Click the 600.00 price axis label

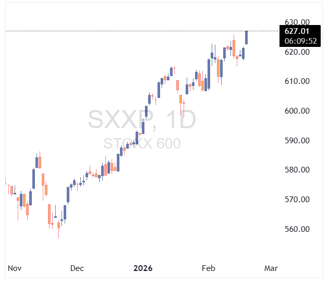coord(297,111)
